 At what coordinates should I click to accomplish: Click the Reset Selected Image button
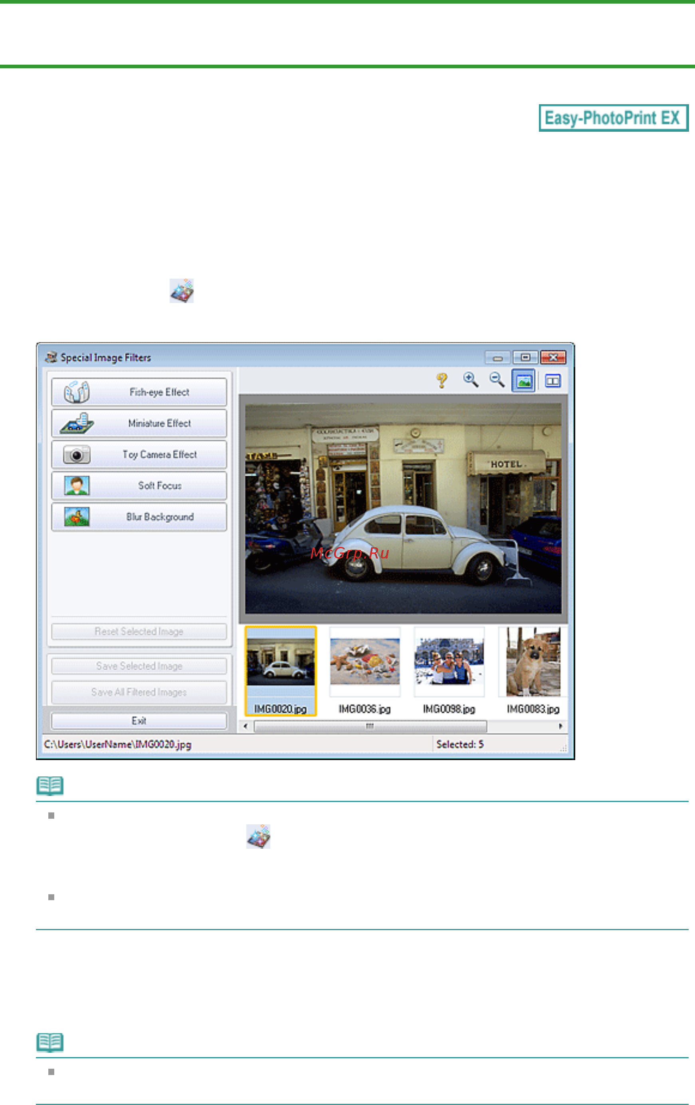click(x=139, y=632)
